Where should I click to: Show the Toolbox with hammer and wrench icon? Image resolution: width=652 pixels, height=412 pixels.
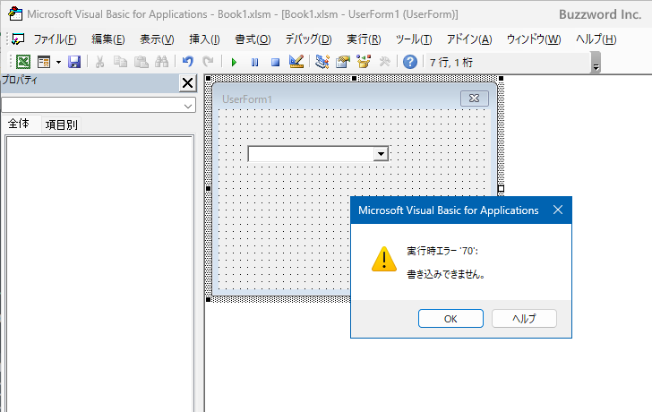(384, 62)
